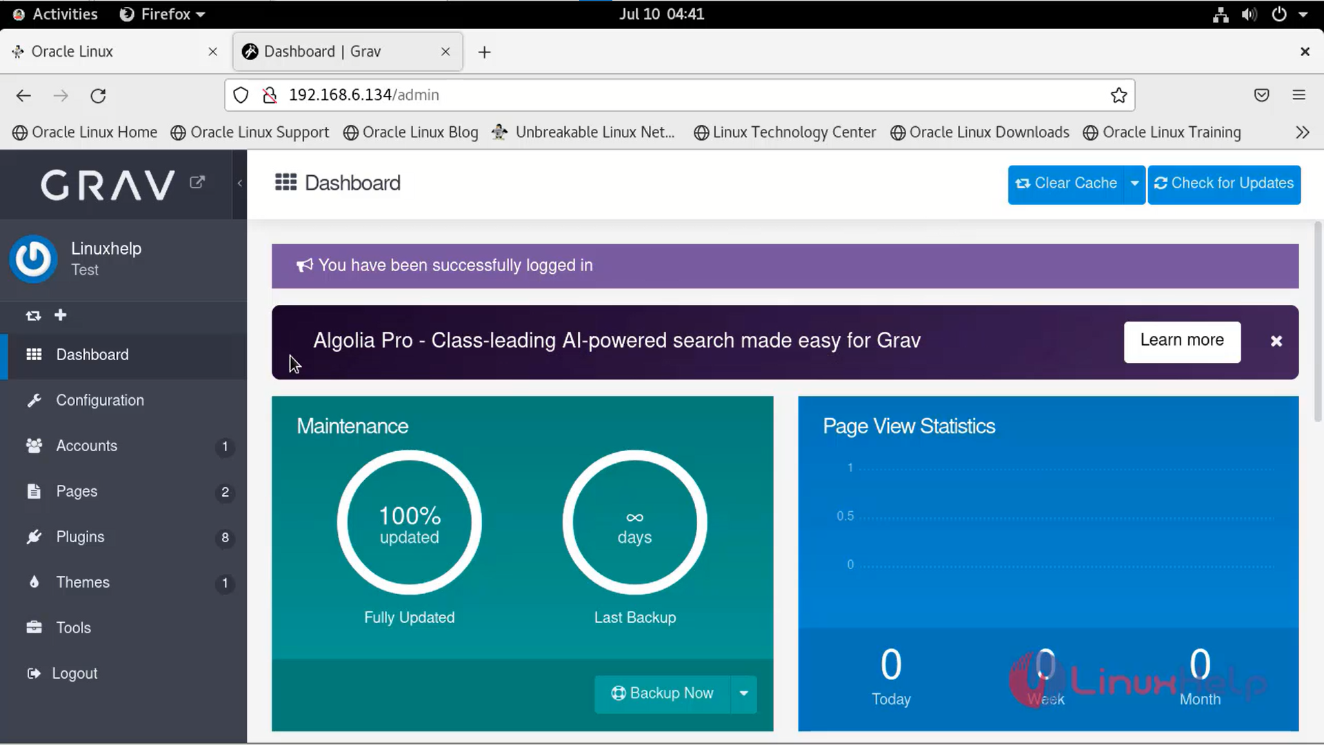Click the Clear Cache button
Screen dimensions: 1324x745
coord(1066,184)
